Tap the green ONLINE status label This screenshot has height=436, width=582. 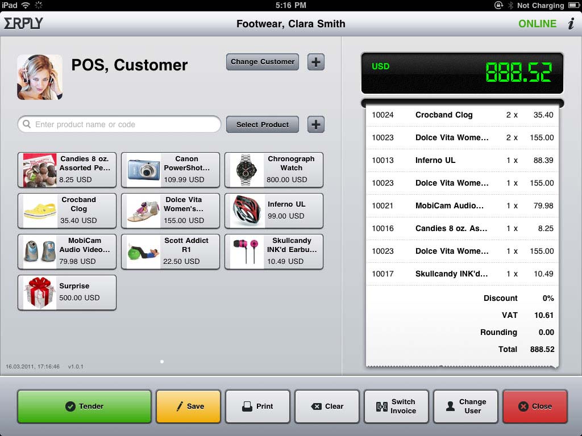(x=537, y=24)
